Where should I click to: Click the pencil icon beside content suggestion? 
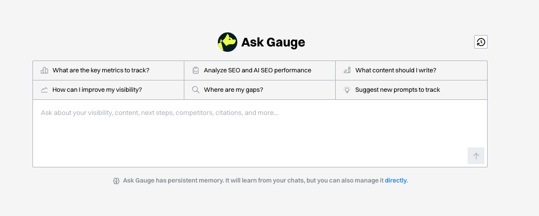[x=347, y=70]
